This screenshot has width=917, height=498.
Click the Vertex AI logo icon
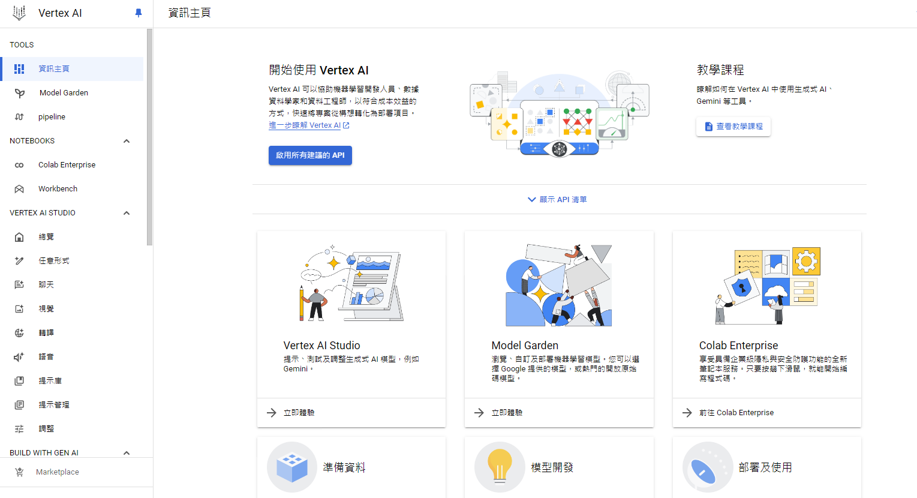pos(19,13)
